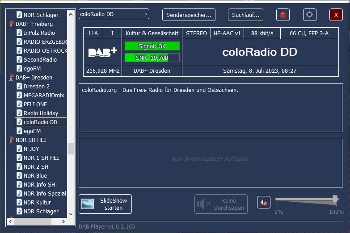This screenshot has width=350, height=233.
Task: Click the red record button icon
Action: pyautogui.click(x=283, y=15)
